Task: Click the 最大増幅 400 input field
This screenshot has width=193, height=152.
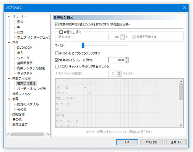Action: coord(114,37)
